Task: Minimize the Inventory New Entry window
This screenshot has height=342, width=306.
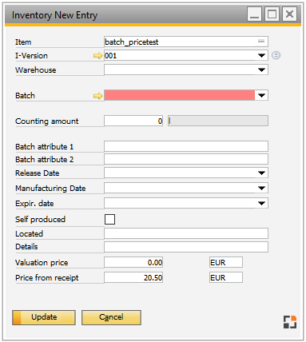Action: pos(254,14)
